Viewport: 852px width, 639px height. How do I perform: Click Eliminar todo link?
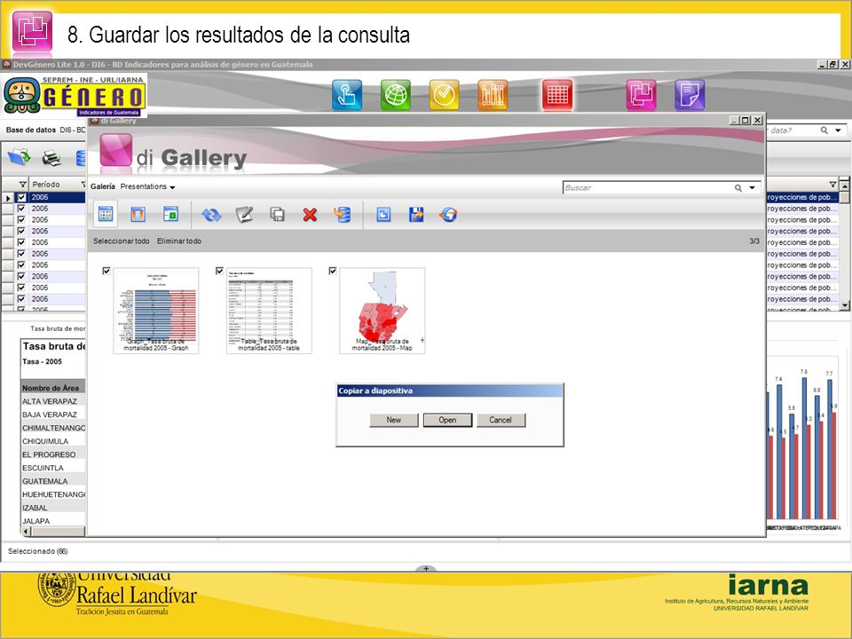point(179,241)
